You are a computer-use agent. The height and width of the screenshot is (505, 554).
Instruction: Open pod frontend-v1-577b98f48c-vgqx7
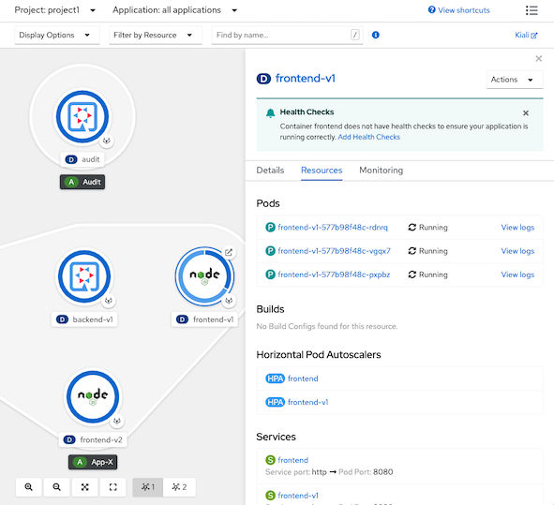pos(334,251)
